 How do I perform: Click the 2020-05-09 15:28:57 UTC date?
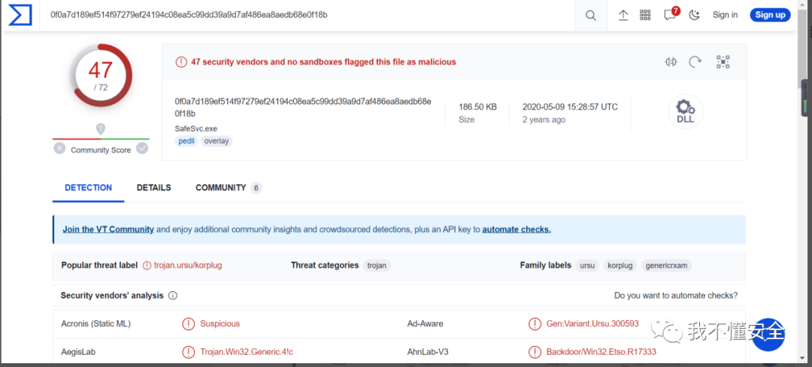[570, 107]
